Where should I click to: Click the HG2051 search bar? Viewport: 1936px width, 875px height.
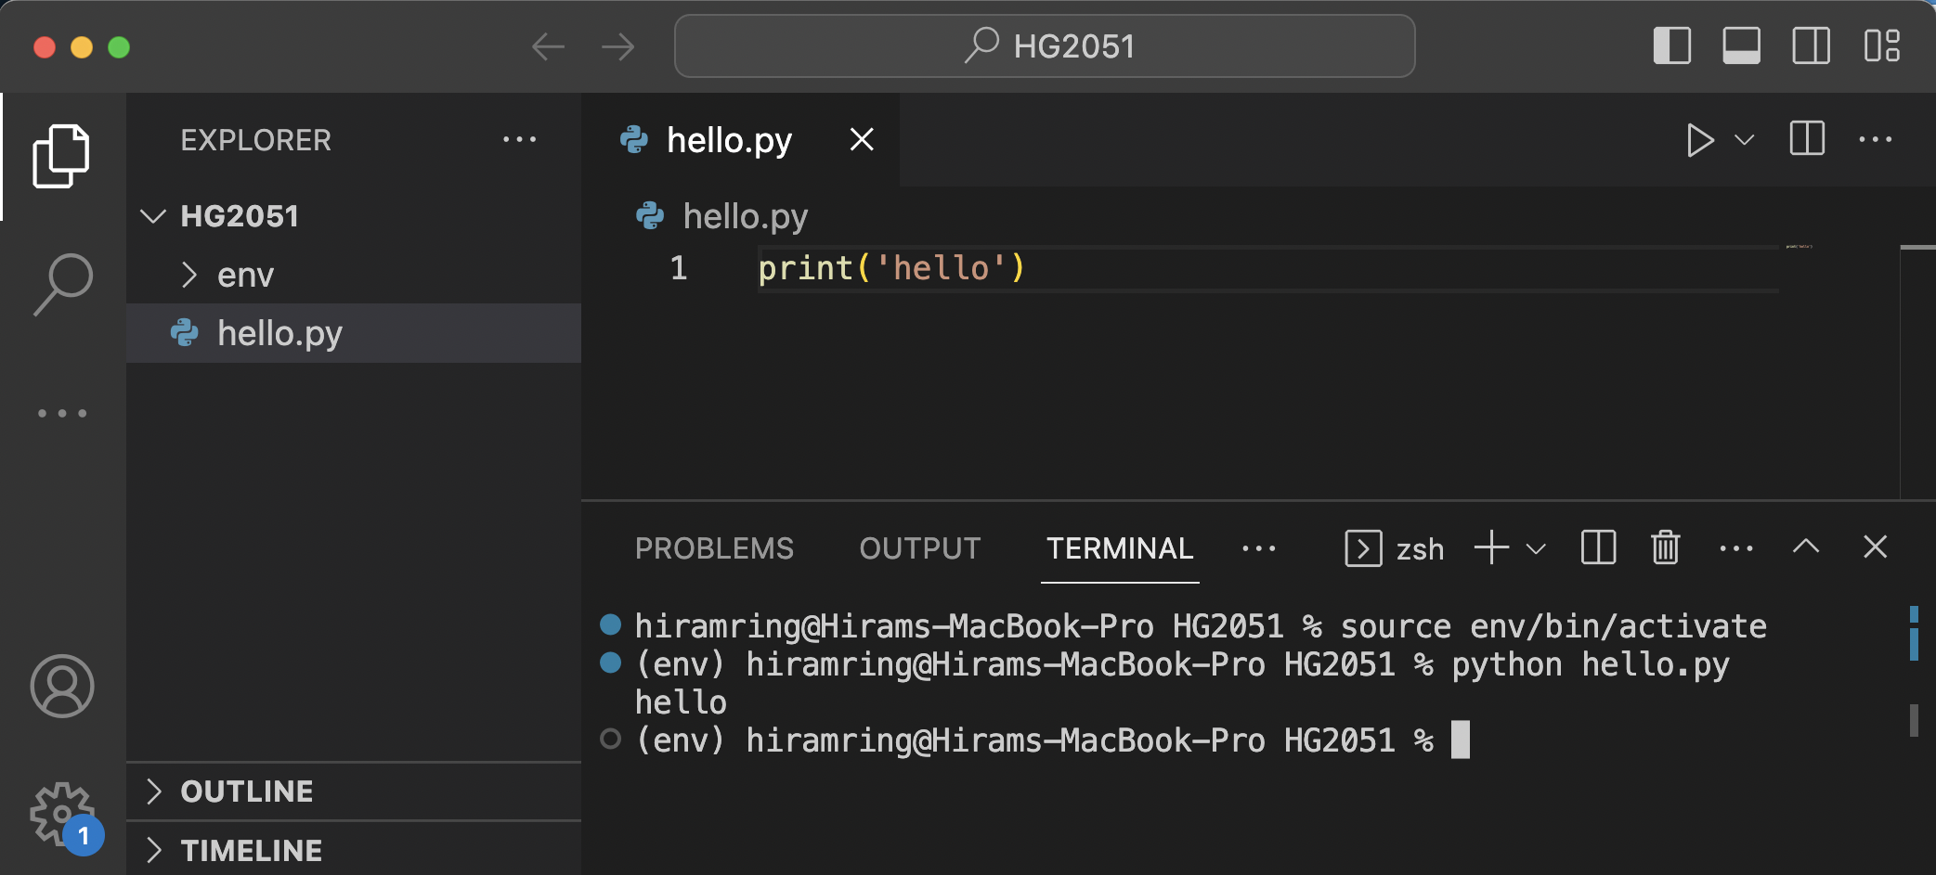pyautogui.click(x=1044, y=45)
